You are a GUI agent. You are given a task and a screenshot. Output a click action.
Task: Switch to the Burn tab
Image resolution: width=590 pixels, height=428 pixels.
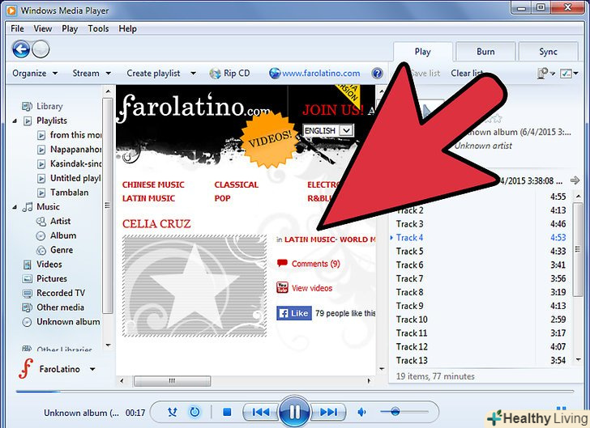click(x=485, y=52)
